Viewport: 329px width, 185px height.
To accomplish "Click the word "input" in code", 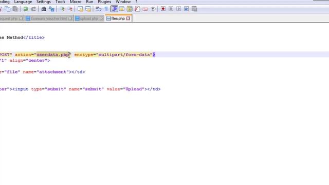I will (x=22, y=89).
